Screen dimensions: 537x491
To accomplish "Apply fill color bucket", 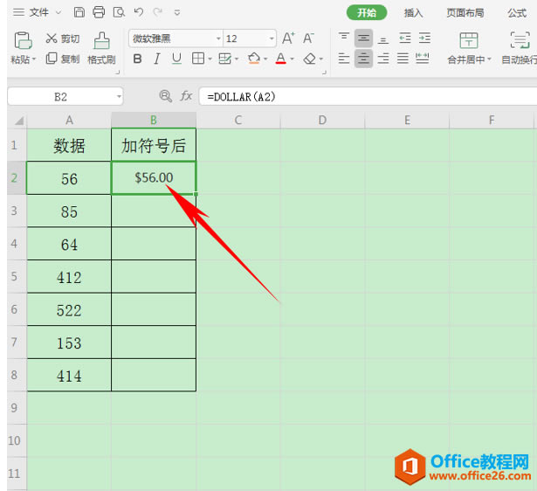I will click(x=254, y=59).
